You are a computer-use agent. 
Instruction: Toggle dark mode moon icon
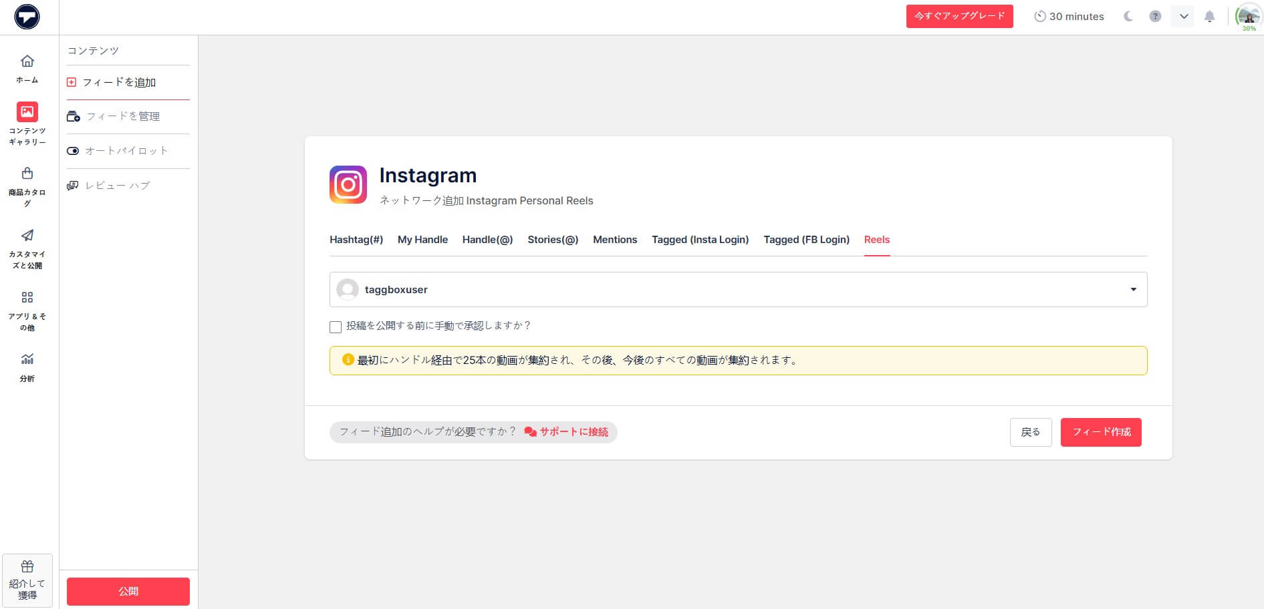[x=1128, y=17]
